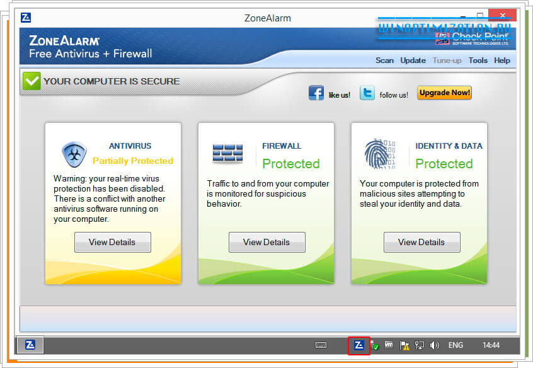Open the Update menu
This screenshot has width=533, height=368.
coord(413,60)
